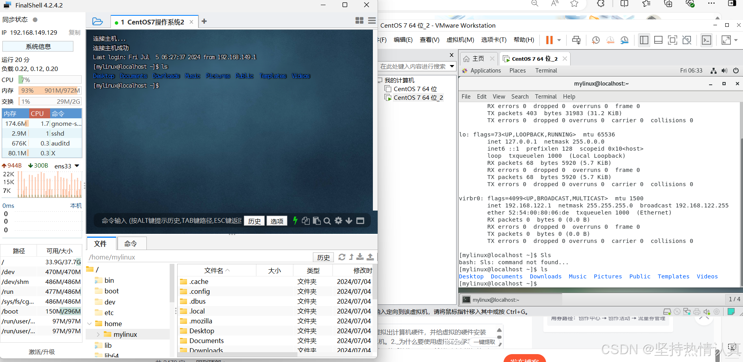Click the /home/mylinux path input field
Image resolution: width=743 pixels, height=362 pixels.
tap(199, 257)
